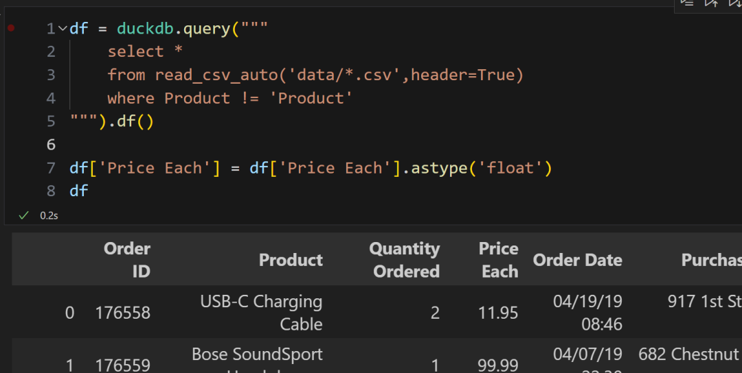The height and width of the screenshot is (373, 742).
Task: Click the Order ID column header
Action: [x=127, y=260]
